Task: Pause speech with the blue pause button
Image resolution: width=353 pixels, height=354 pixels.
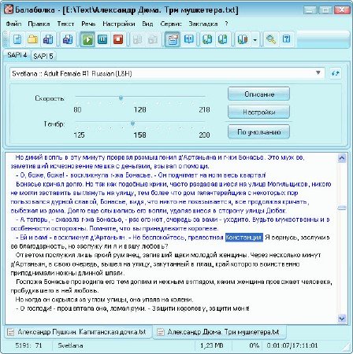Action: tap(102, 39)
